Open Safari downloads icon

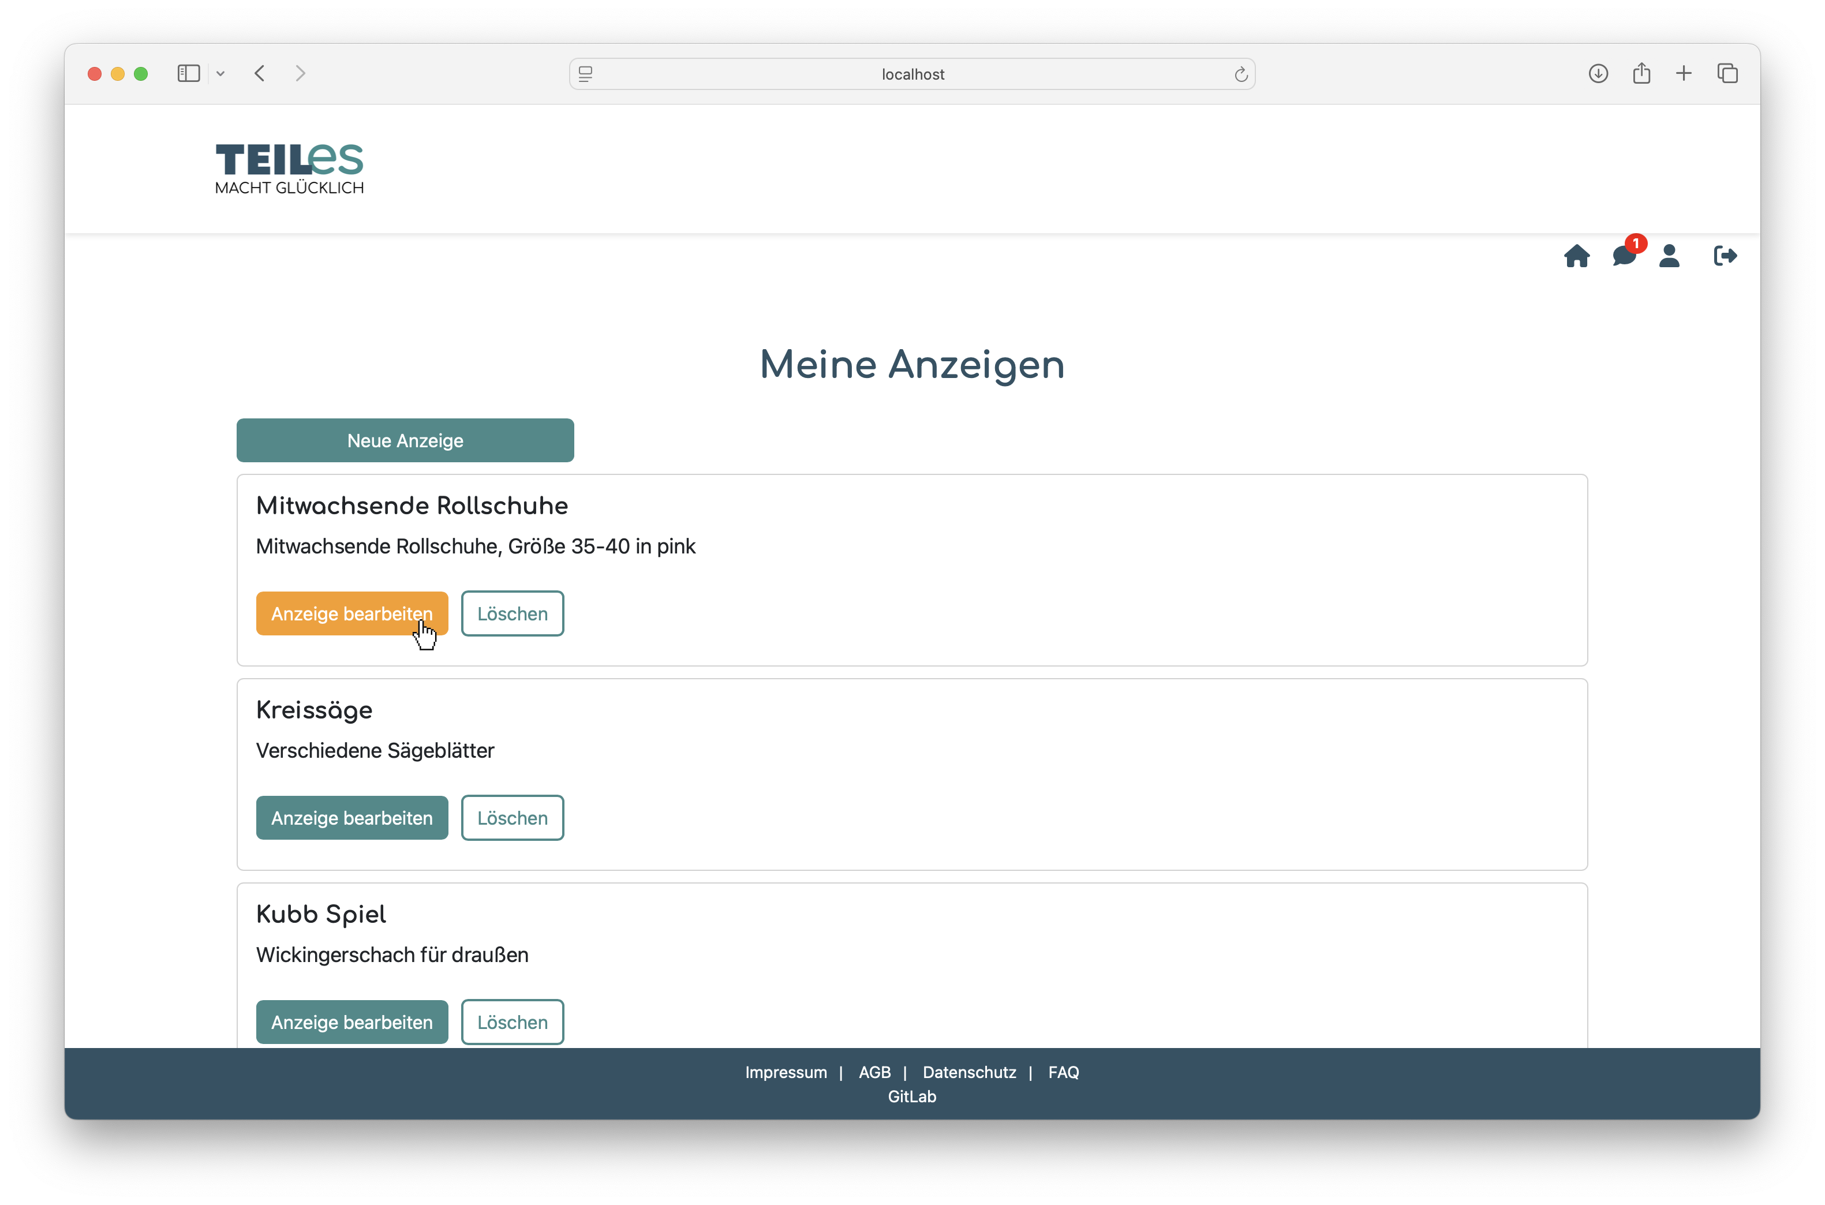point(1598,74)
